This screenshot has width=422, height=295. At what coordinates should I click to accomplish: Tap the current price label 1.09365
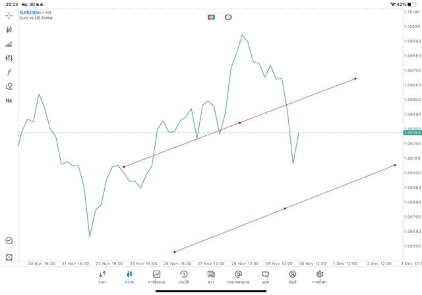(412, 133)
